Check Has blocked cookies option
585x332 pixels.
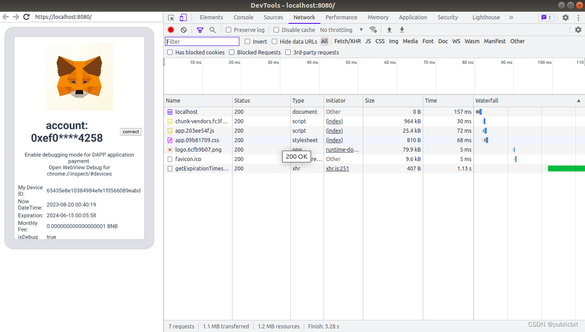(x=170, y=52)
